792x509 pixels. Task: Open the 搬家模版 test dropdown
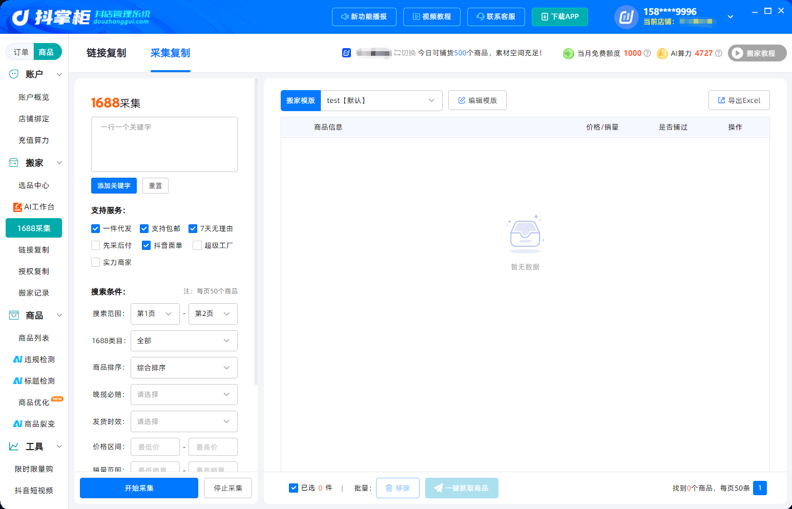tap(381, 100)
